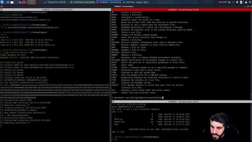This screenshot has height=142, width=252.
Task: Click the file name 40279.py in ls output
Action: [48, 40]
